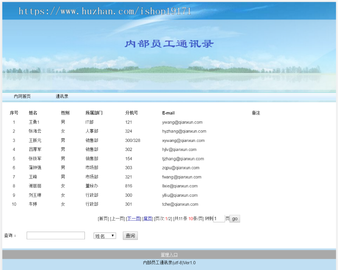
Task: Click the query text input box
Action: pyautogui.click(x=55, y=235)
